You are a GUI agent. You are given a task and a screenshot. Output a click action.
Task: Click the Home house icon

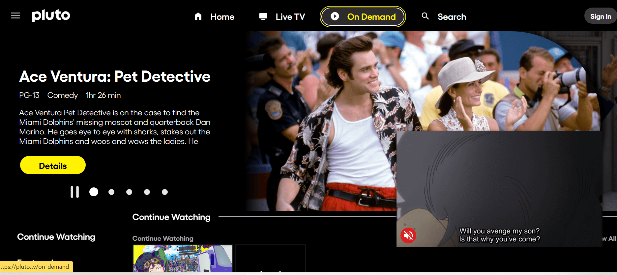coord(198,16)
